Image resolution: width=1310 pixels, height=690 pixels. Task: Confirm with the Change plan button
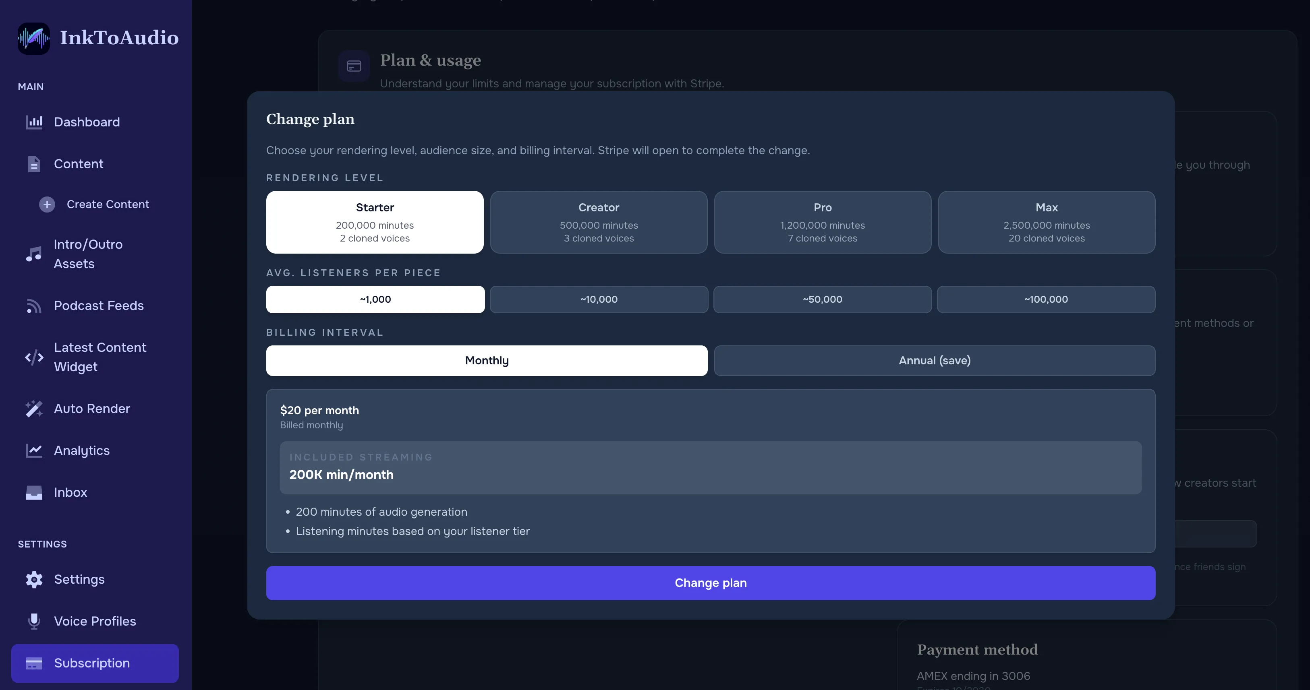tap(711, 583)
